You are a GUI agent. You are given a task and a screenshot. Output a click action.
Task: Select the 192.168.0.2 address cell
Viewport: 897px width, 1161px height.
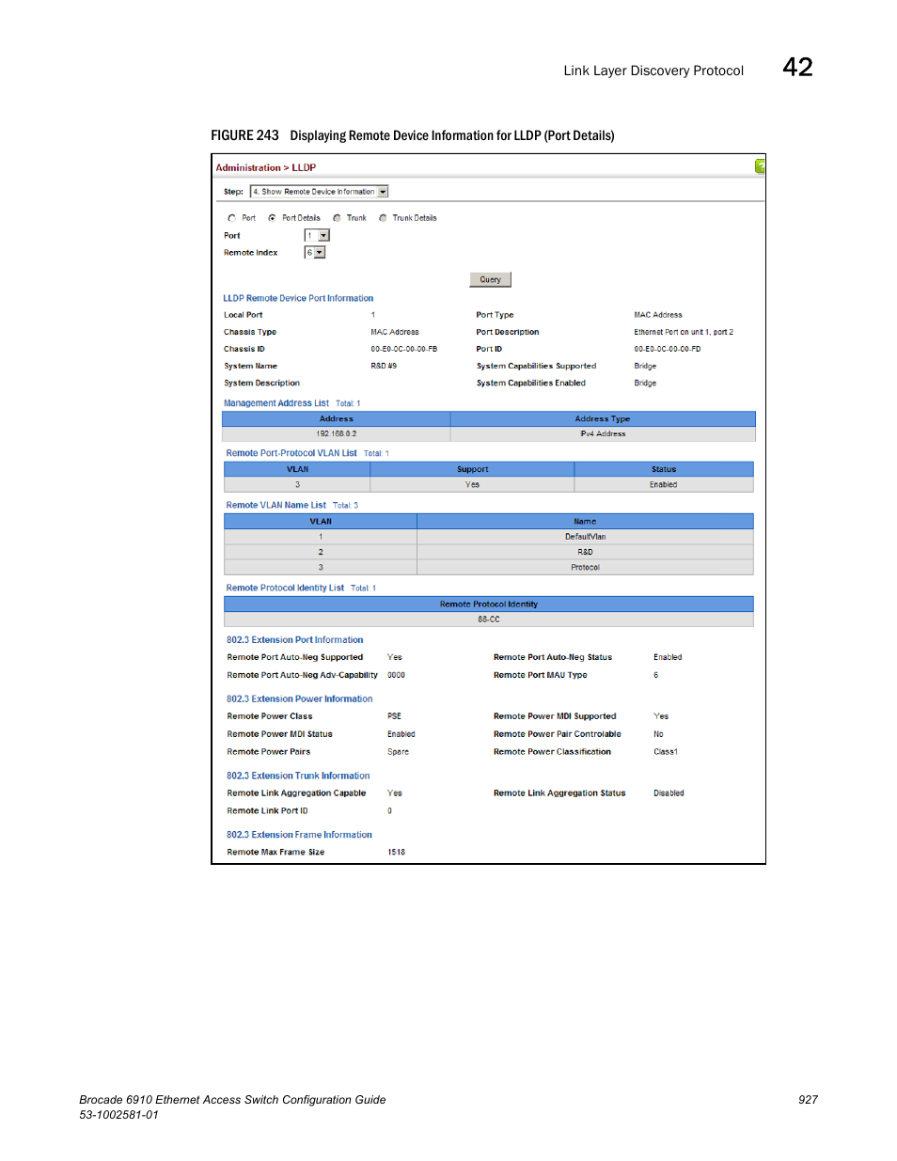(336, 434)
